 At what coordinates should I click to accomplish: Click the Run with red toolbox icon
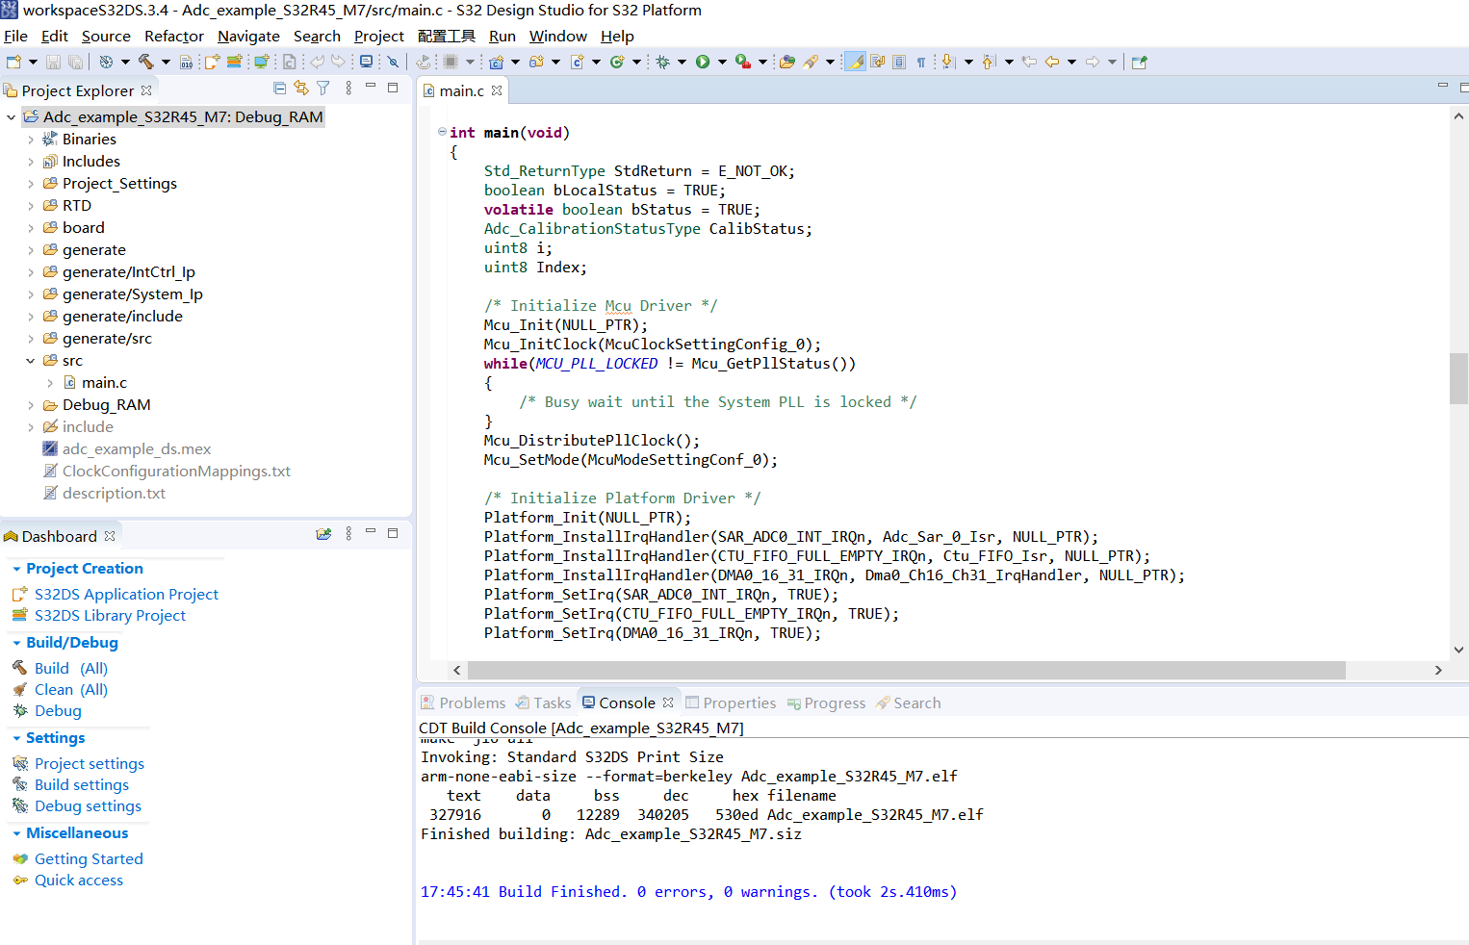click(743, 62)
